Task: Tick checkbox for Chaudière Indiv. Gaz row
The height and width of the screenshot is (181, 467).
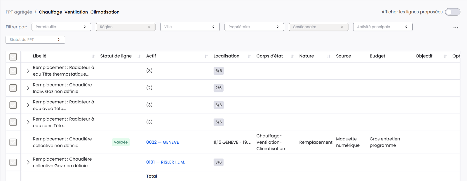Action: 13,88
